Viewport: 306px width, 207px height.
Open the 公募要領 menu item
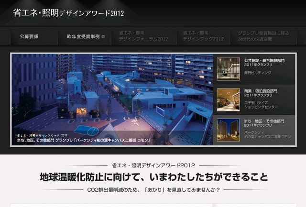point(29,36)
